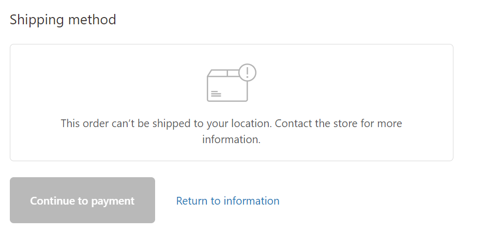Follow the Return to information link
486x233 pixels.
227,200
